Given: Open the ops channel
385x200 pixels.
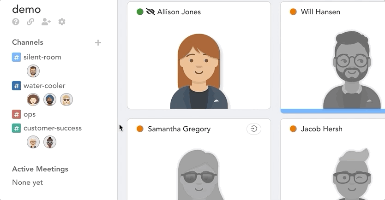Looking at the screenshot, I should 30,114.
